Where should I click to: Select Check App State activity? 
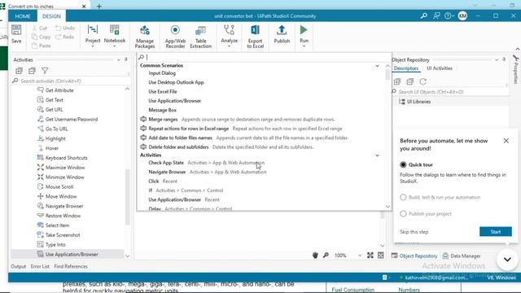pyautogui.click(x=166, y=163)
